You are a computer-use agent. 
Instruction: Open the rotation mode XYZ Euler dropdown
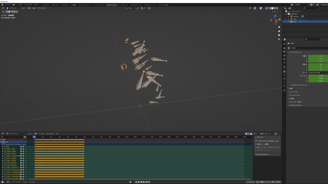(318, 73)
